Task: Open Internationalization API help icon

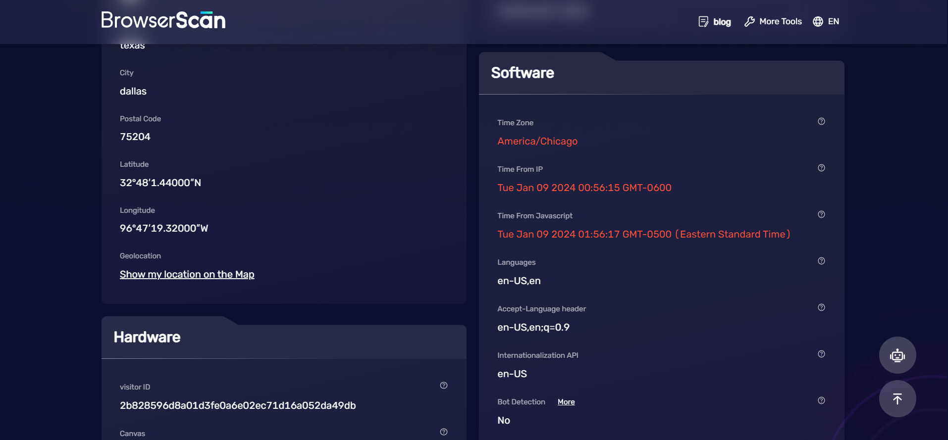Action: 821,354
